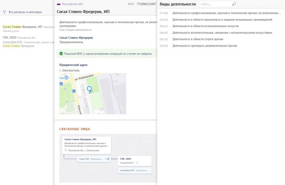Select activity 74.90 Деятельность профессиональная
This screenshot has width=285, height=185.
coord(220,13)
